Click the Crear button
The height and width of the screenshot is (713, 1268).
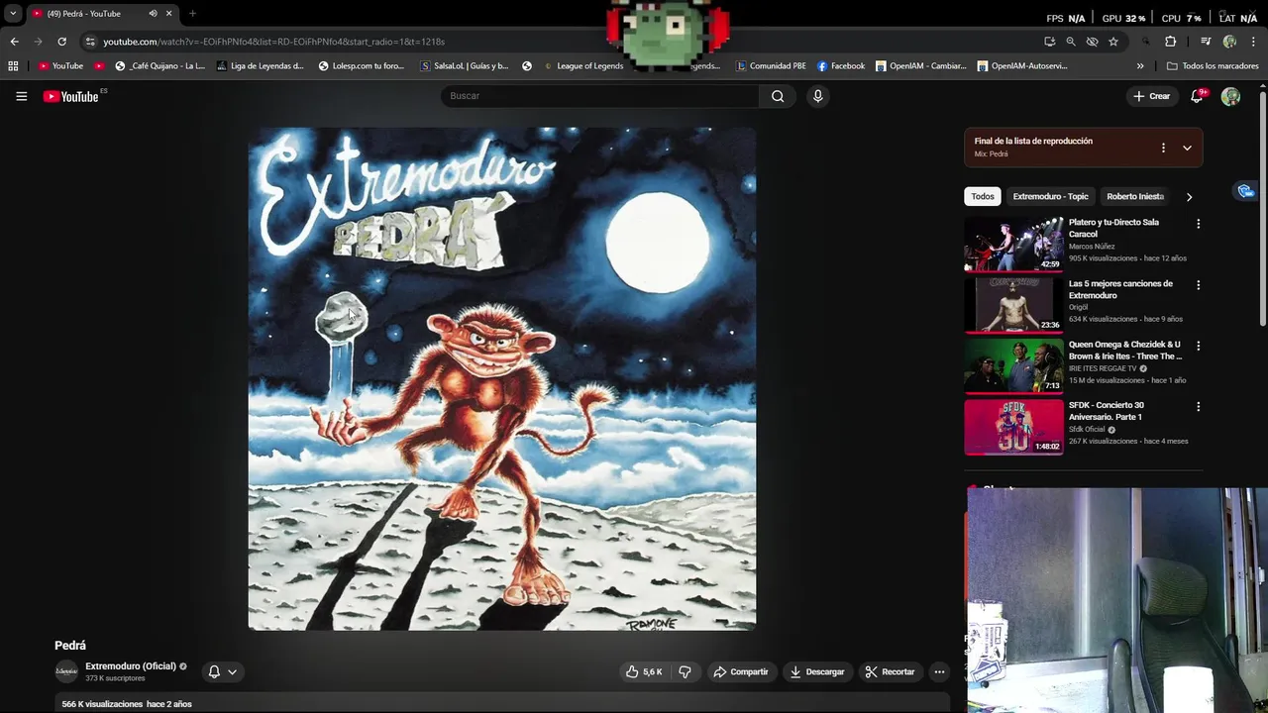tap(1152, 96)
